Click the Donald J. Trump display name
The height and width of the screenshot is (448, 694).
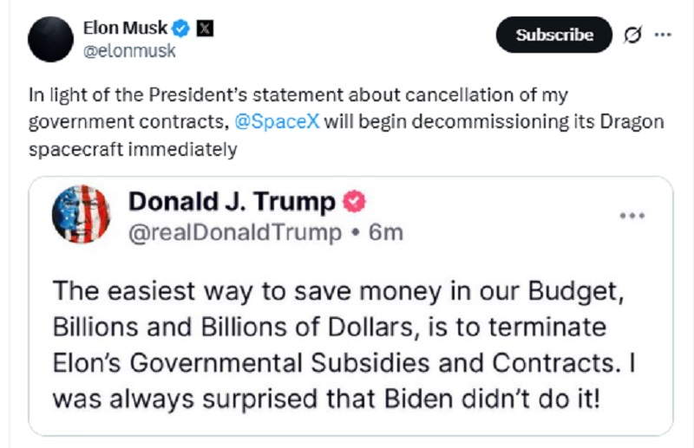232,203
